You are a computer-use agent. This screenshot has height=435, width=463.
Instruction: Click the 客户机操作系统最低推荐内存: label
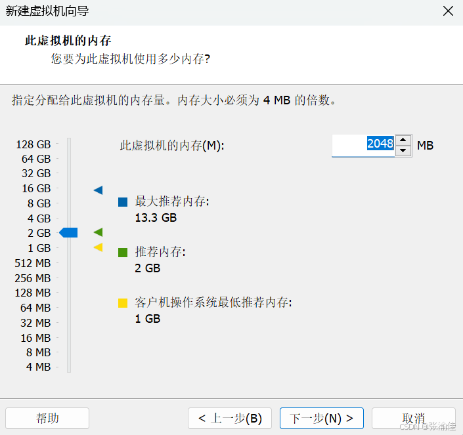click(213, 302)
